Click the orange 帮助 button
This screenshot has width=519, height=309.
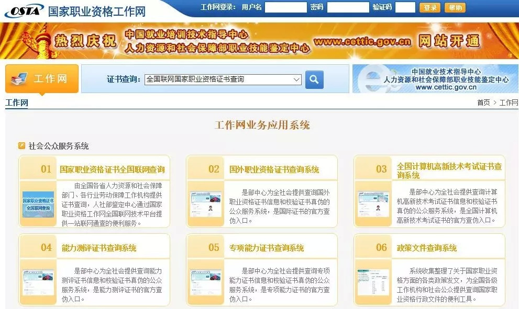pyautogui.click(x=455, y=7)
